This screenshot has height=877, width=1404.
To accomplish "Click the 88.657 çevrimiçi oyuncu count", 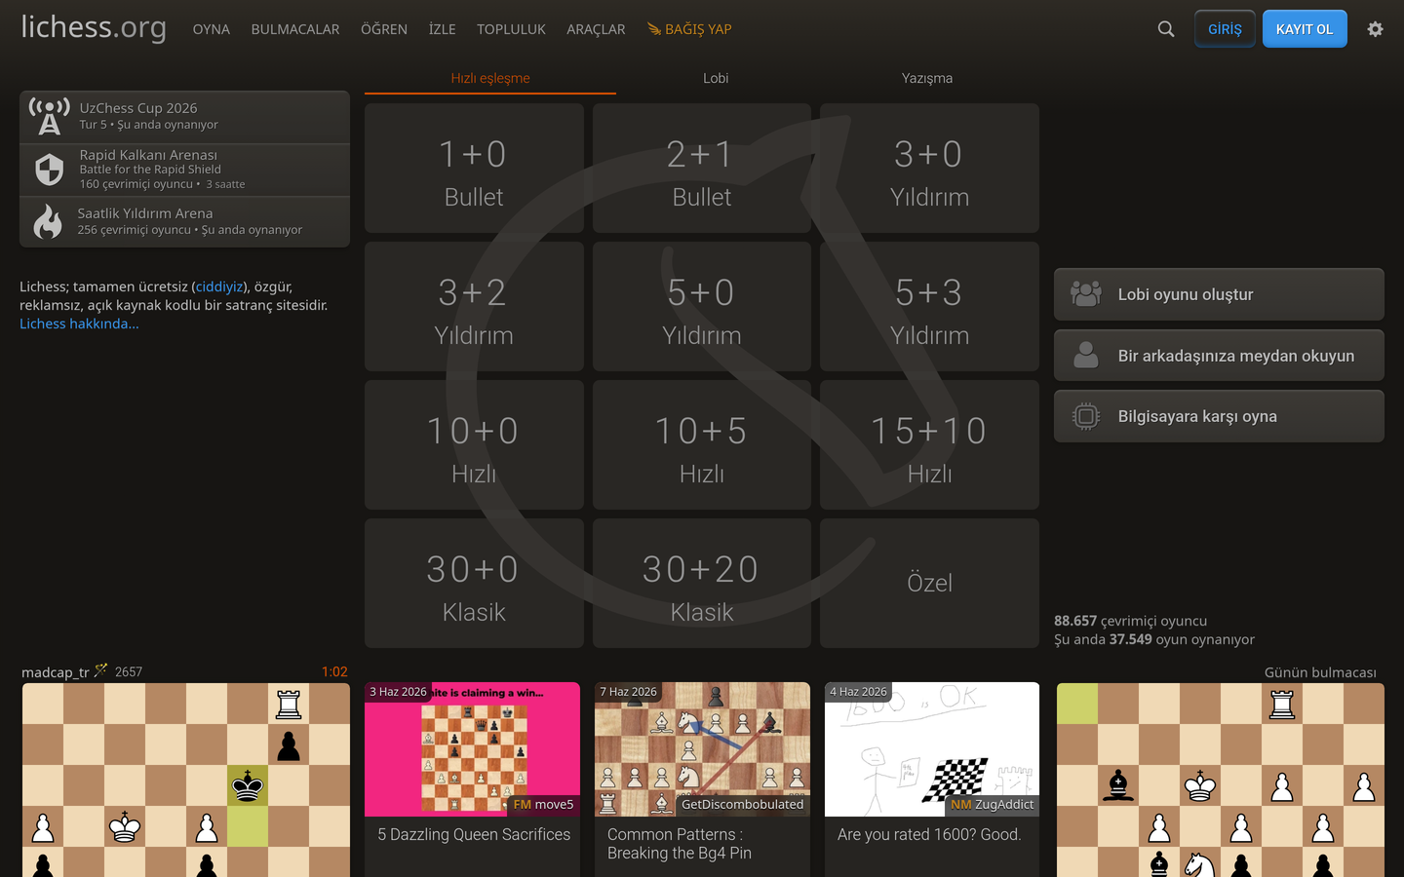I will pyautogui.click(x=1130, y=621).
